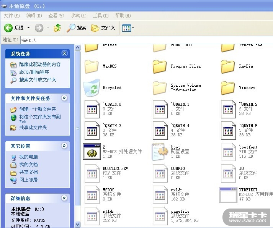
Task: Open 我的电脑 in other places
Action: (28, 157)
